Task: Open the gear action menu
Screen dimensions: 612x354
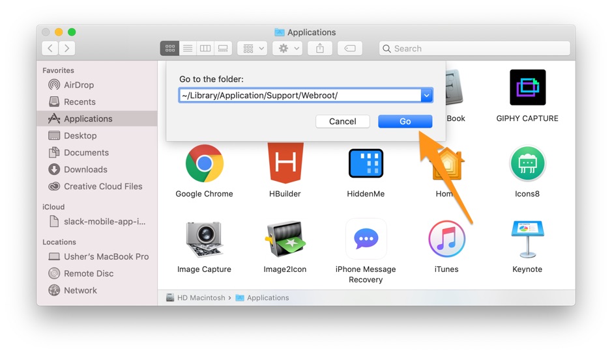Action: tap(287, 48)
